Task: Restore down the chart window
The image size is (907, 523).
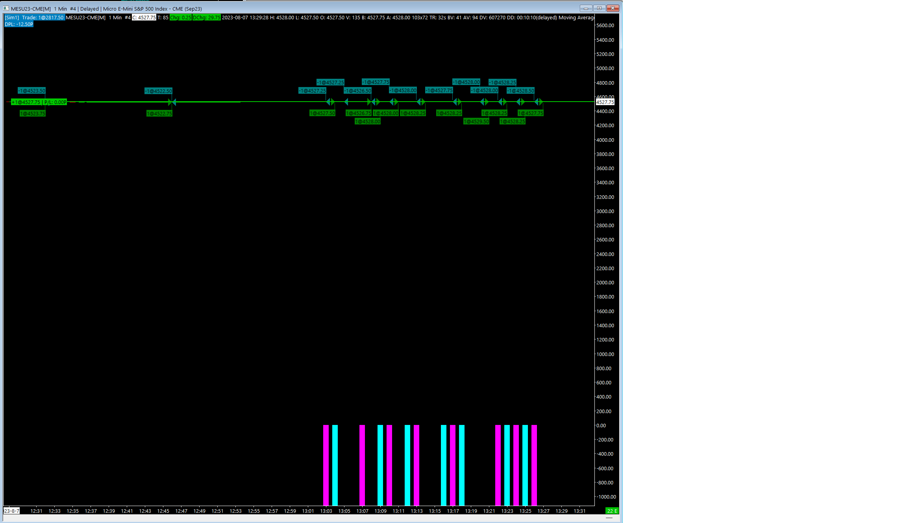Action: (599, 8)
